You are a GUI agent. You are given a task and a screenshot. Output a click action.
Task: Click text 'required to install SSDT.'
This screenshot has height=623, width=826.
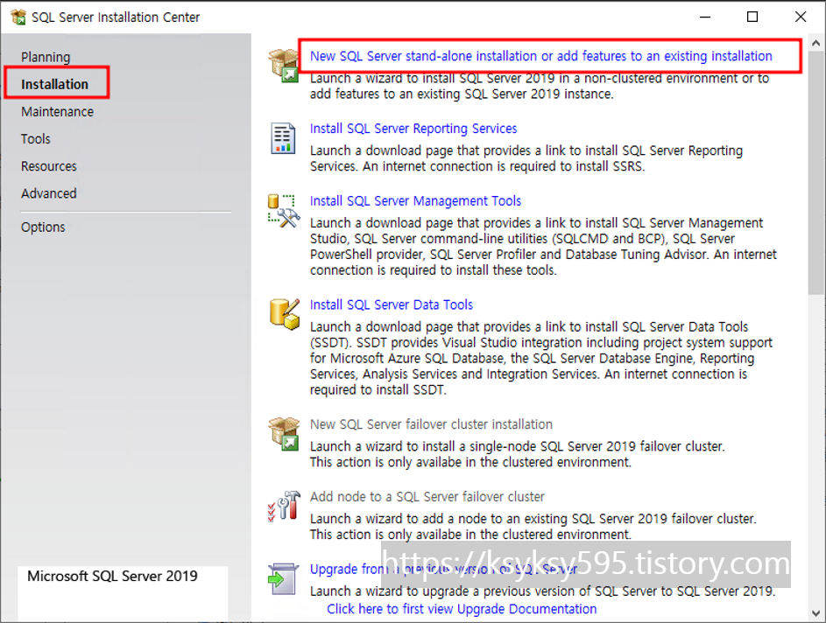[x=378, y=390]
